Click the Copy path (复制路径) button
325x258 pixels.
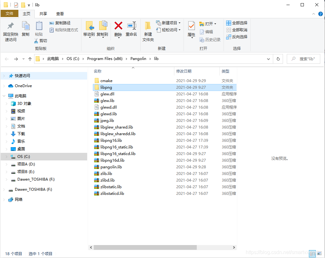(60, 23)
